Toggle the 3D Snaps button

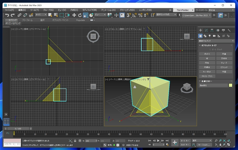coord(129,15)
